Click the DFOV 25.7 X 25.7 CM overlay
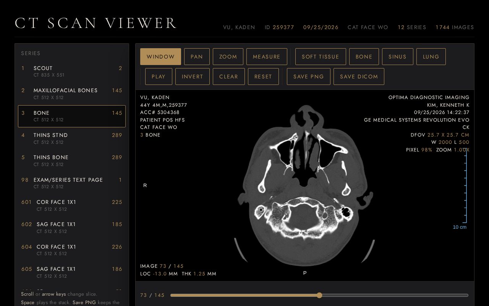 (x=440, y=135)
